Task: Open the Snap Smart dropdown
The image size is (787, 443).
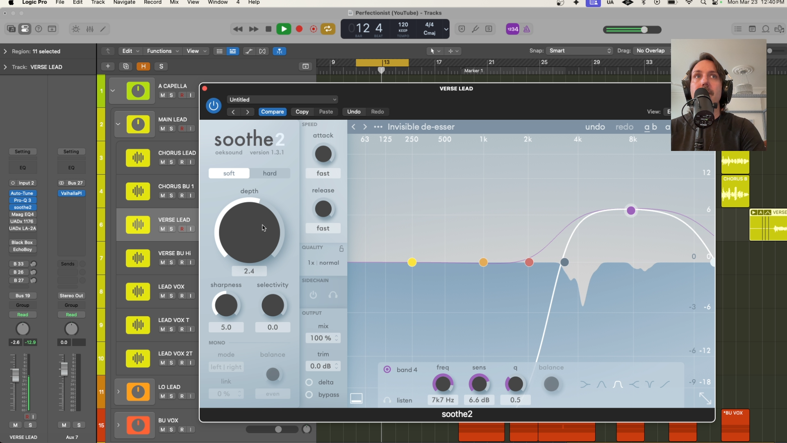Action: coord(580,51)
